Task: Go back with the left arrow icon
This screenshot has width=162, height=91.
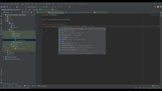Action: [x=10, y=7]
